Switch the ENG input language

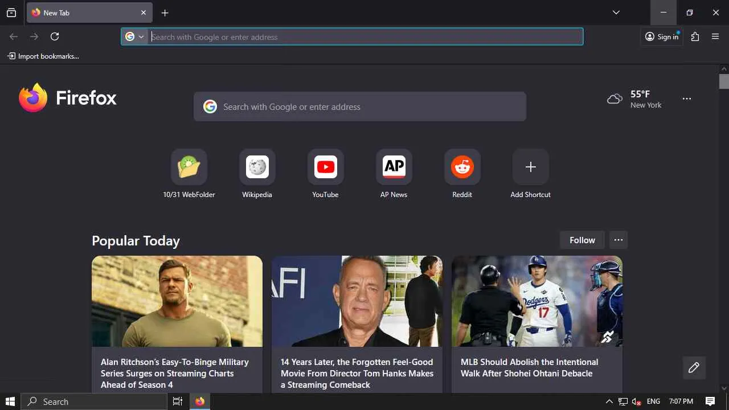click(x=654, y=401)
